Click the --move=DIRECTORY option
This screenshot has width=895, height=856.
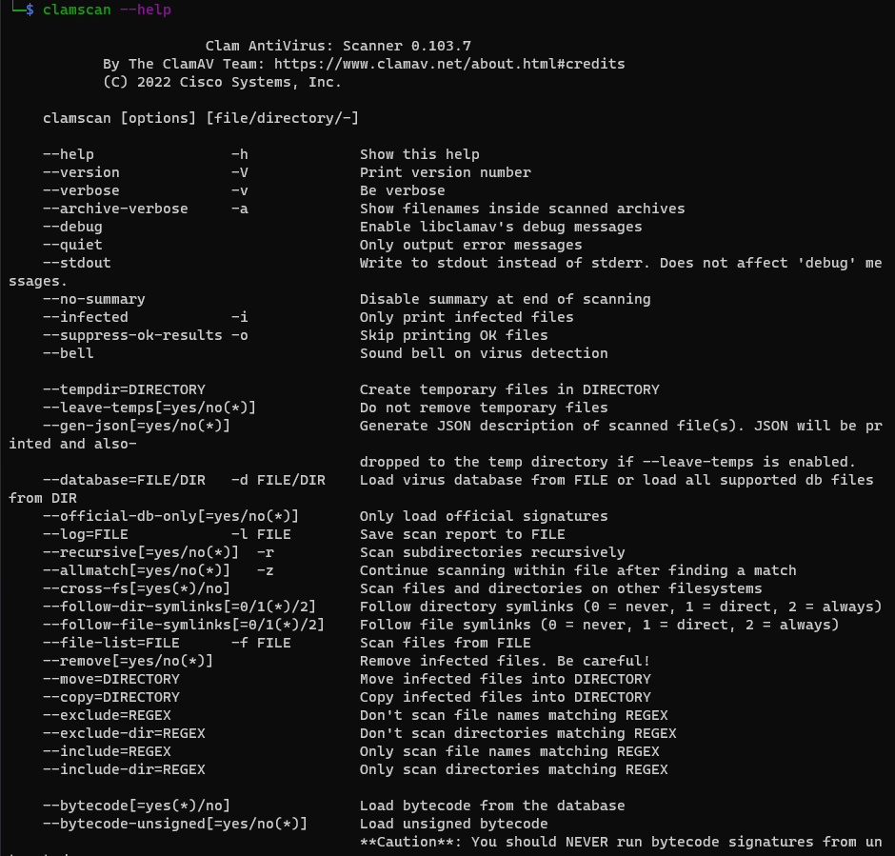point(111,679)
